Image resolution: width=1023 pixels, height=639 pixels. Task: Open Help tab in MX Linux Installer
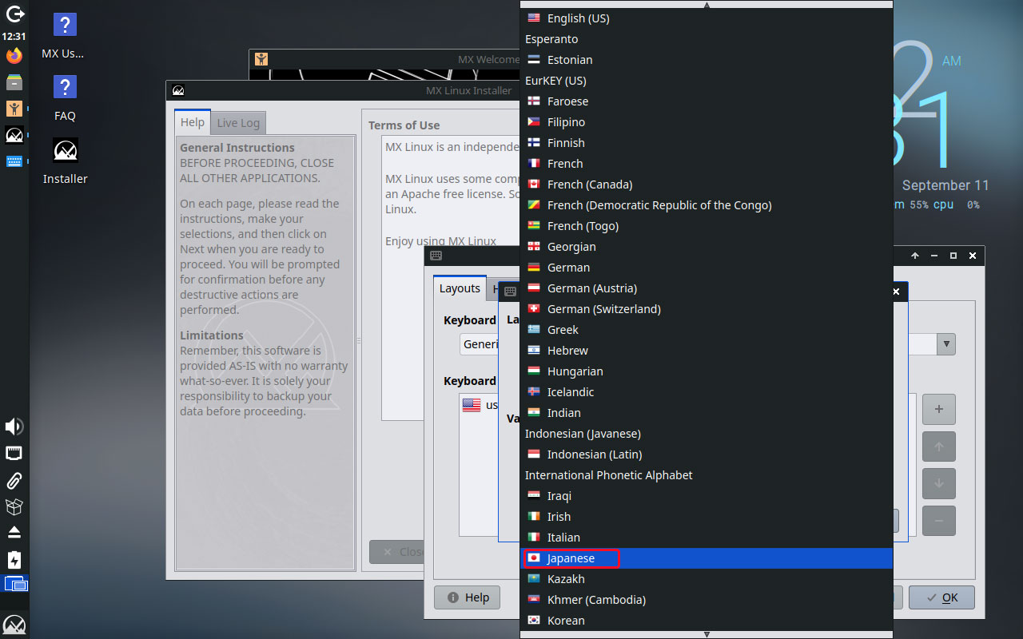tap(193, 121)
